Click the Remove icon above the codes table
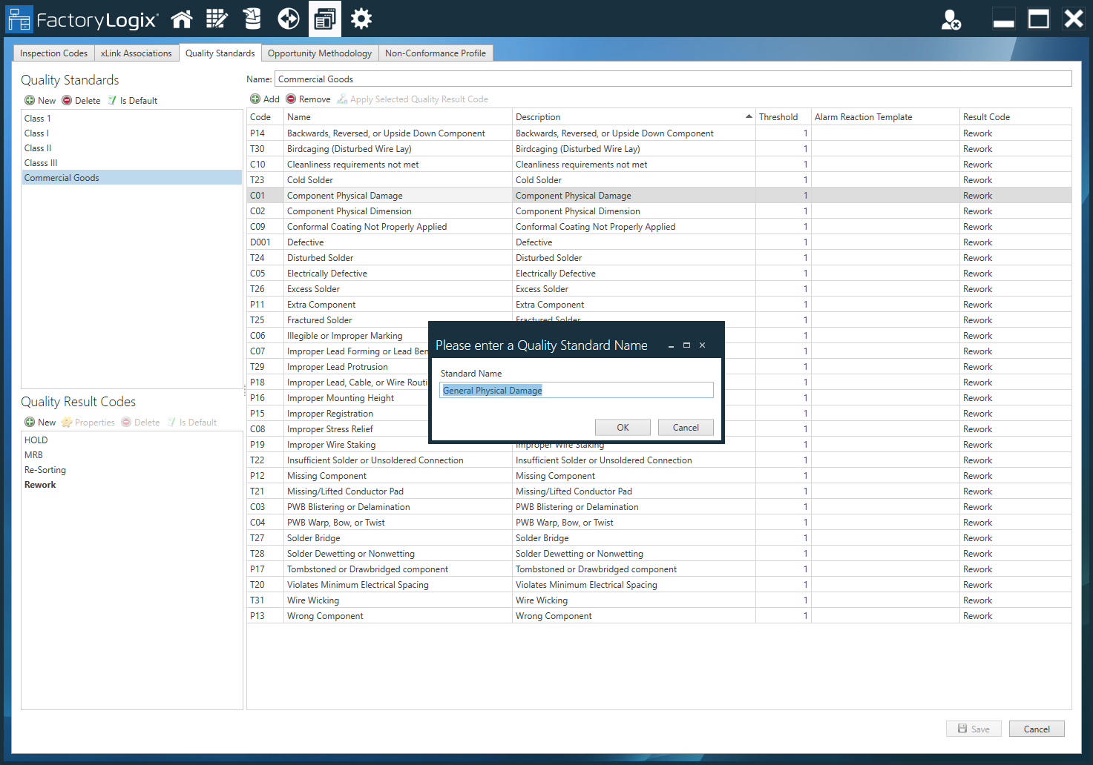 [x=308, y=99]
